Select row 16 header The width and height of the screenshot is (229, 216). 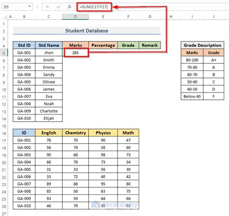(4, 133)
